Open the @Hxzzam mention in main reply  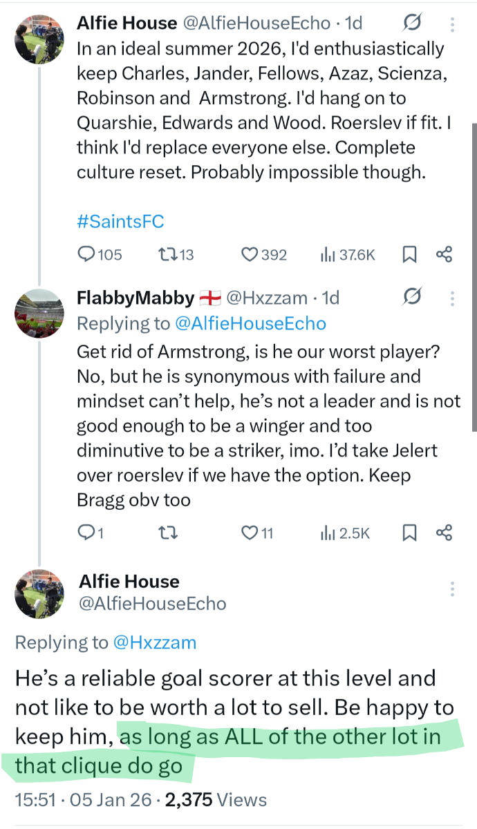click(154, 642)
